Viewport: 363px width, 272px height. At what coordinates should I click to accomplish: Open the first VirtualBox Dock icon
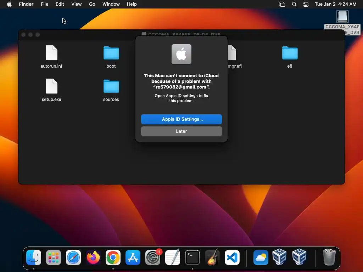(279, 257)
